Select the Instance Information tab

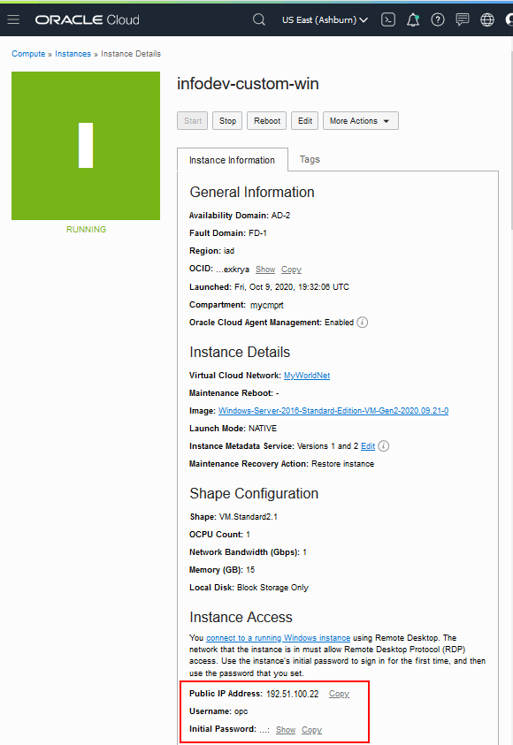pos(232,160)
